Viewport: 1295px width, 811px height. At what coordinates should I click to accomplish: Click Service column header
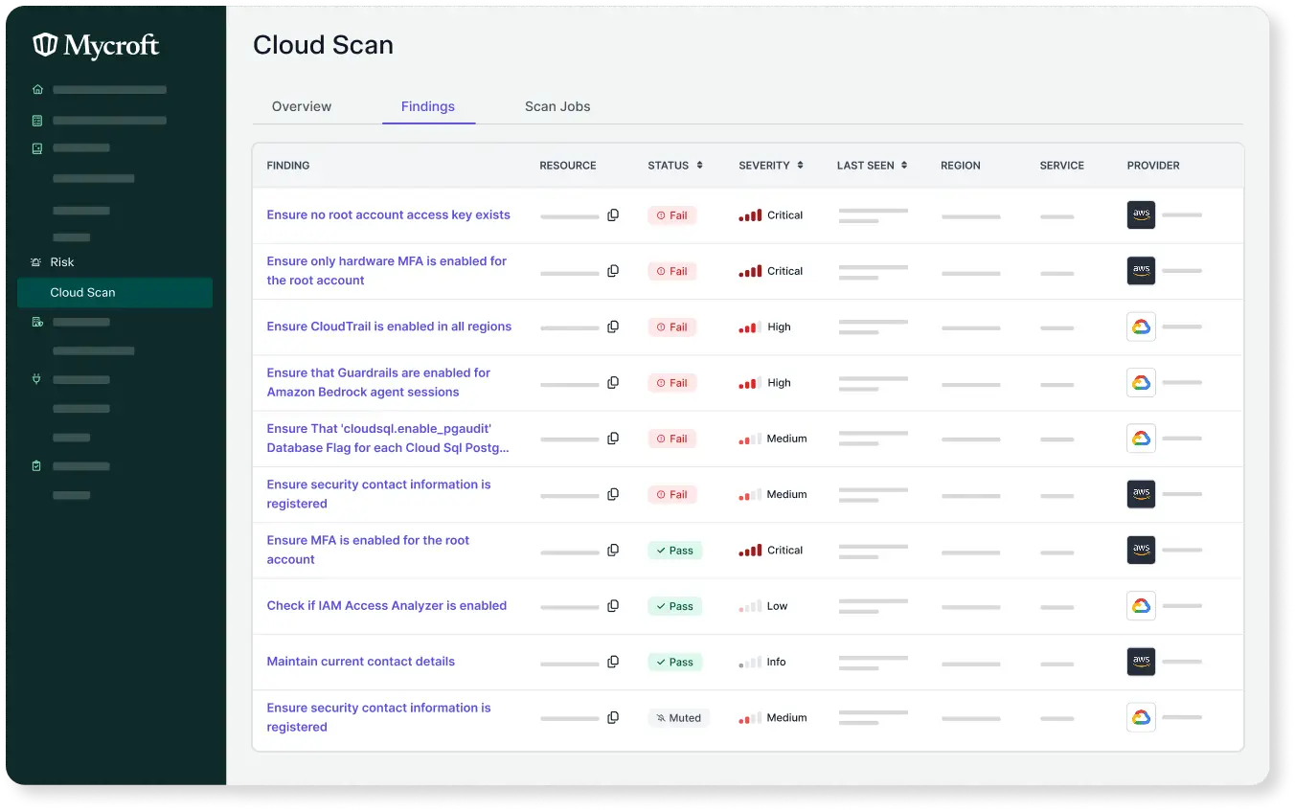1062,166
